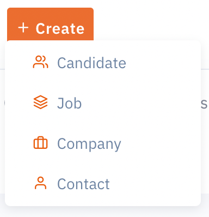The height and width of the screenshot is (217, 209).
Task: Click the Job text label
Action: [x=69, y=103]
